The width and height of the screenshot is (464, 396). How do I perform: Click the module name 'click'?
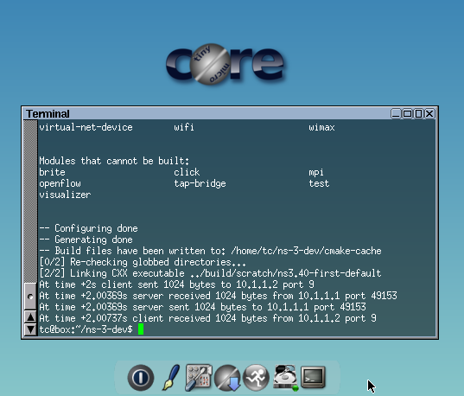pyautogui.click(x=187, y=172)
